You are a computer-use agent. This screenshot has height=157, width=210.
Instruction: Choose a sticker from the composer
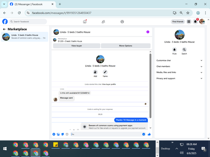click(63, 134)
